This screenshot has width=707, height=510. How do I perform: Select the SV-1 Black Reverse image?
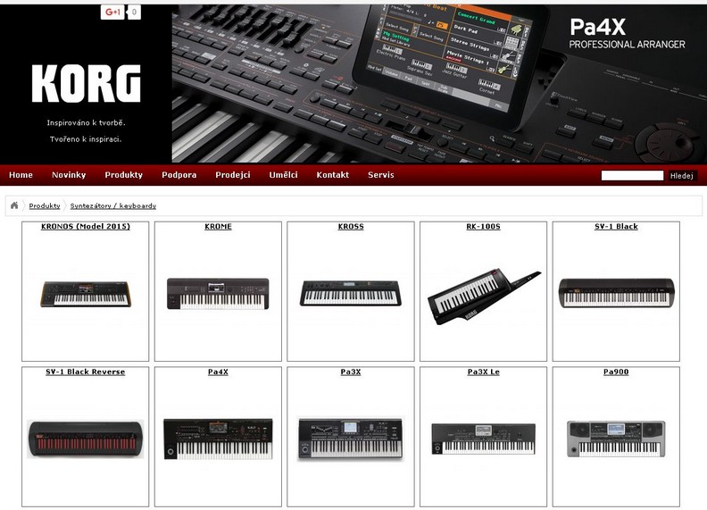85,439
